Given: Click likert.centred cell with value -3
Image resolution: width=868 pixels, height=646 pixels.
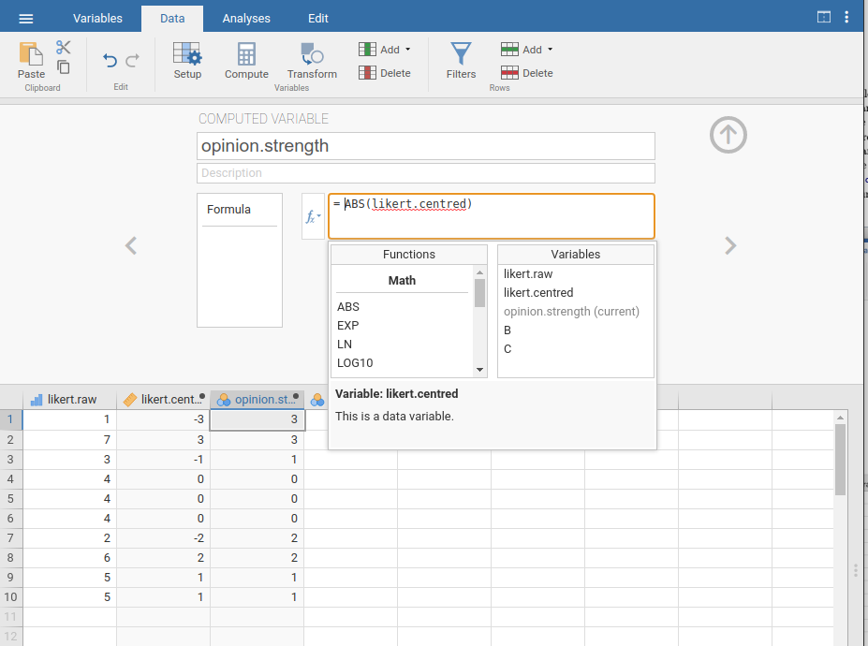Looking at the screenshot, I should (163, 419).
